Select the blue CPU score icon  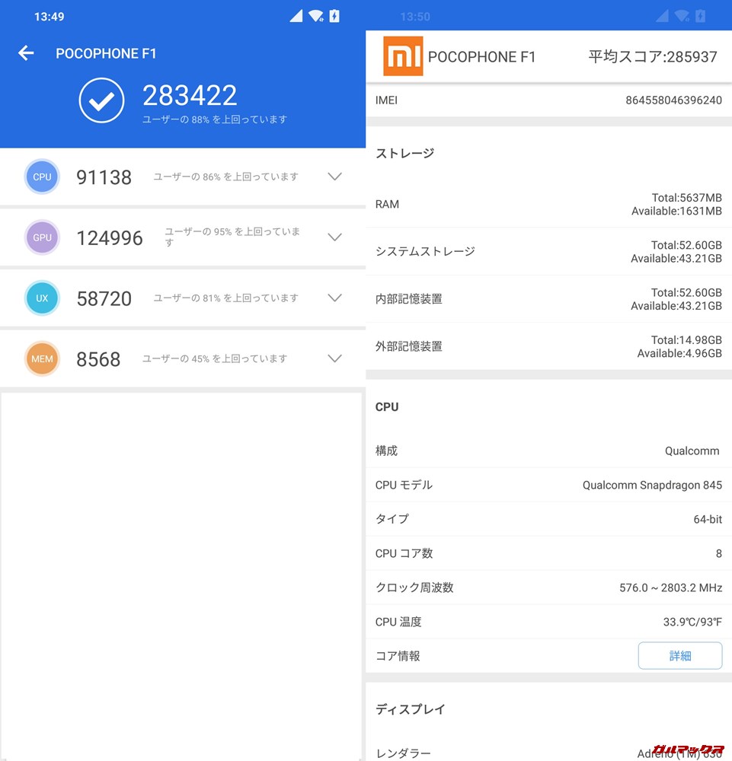point(42,177)
